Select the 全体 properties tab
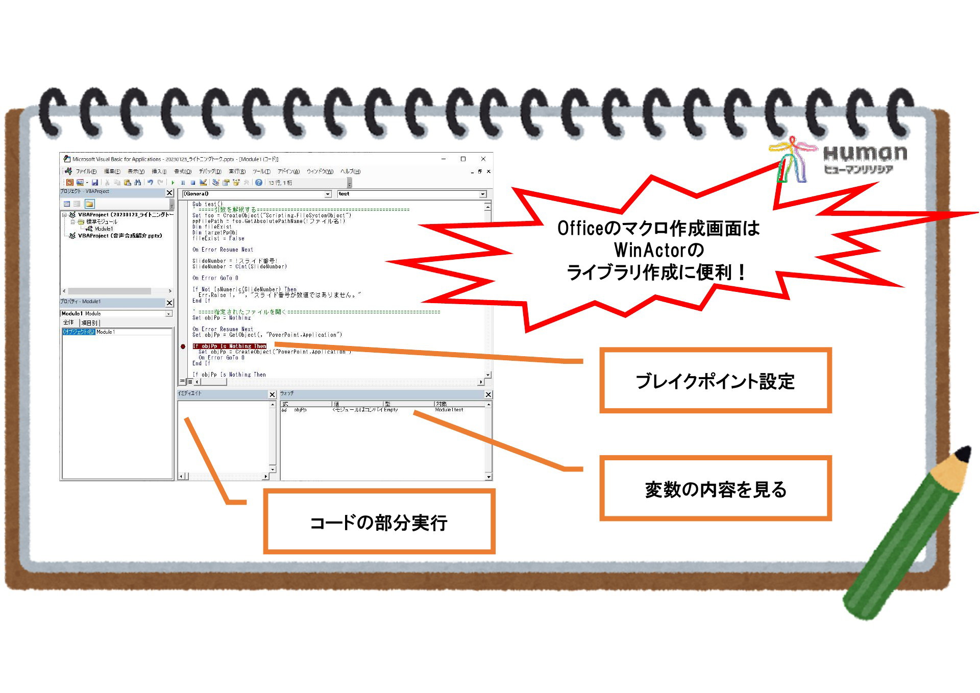The width and height of the screenshot is (980, 693). (x=69, y=323)
